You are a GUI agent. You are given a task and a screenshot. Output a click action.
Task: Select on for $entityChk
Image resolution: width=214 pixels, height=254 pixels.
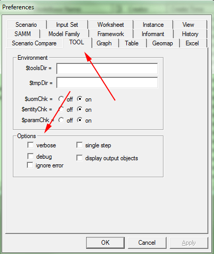(80, 109)
